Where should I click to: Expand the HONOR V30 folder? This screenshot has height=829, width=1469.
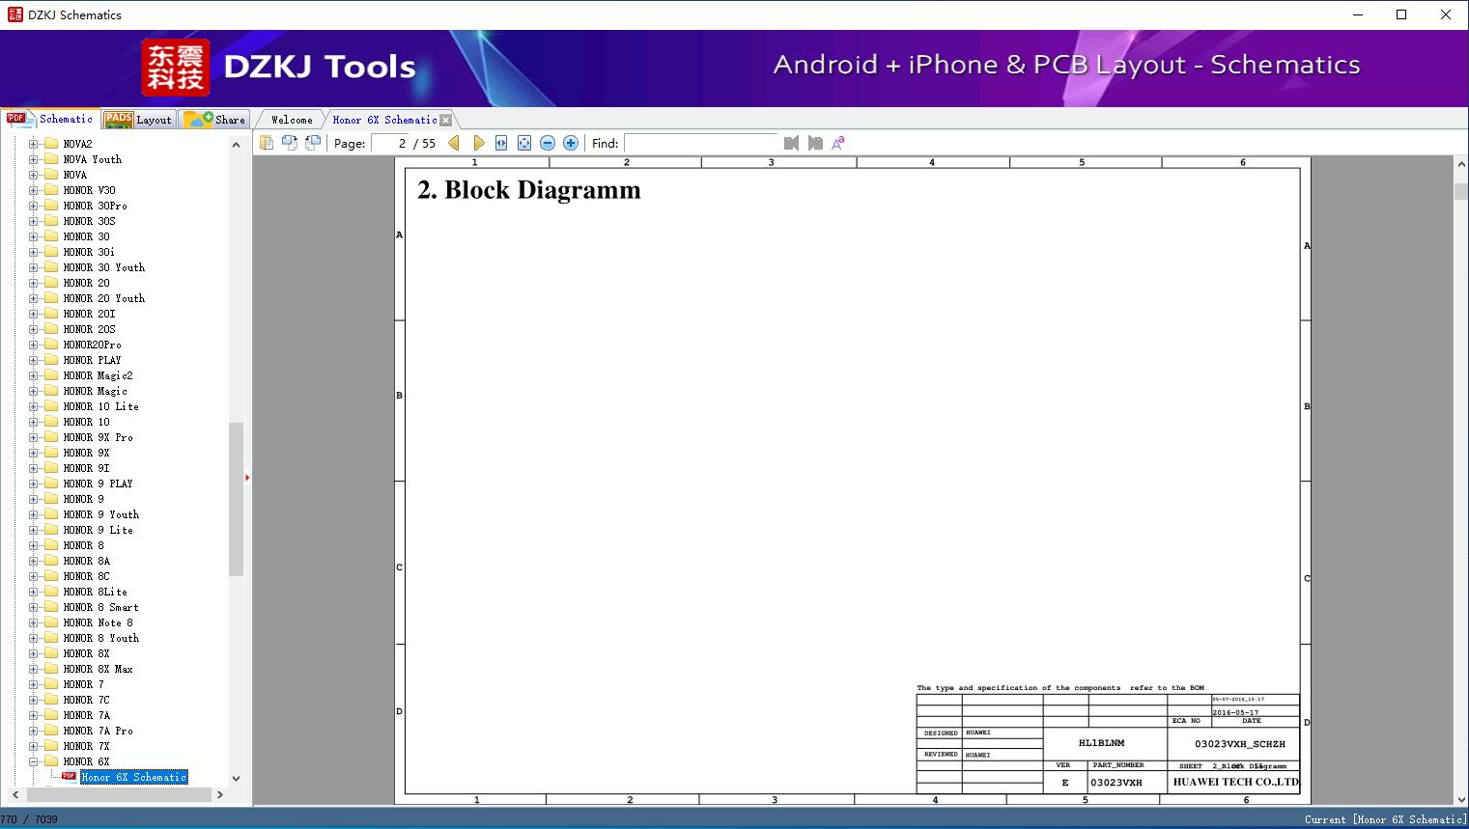[x=34, y=190]
